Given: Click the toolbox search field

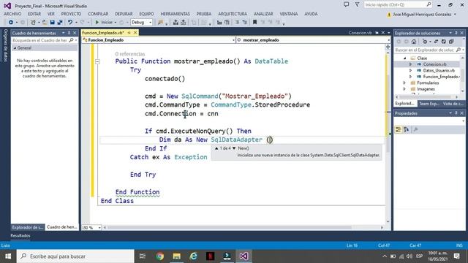Looking at the screenshot, I should tap(44, 40).
